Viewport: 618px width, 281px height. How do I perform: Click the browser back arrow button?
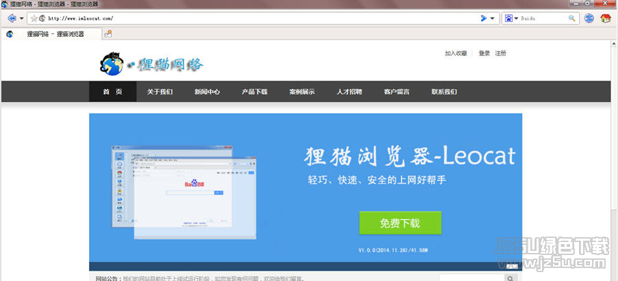[x=12, y=18]
